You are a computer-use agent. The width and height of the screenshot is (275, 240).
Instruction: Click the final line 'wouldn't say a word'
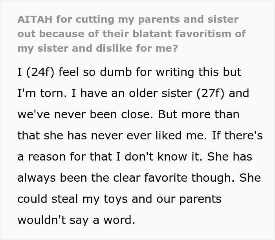[76, 220]
